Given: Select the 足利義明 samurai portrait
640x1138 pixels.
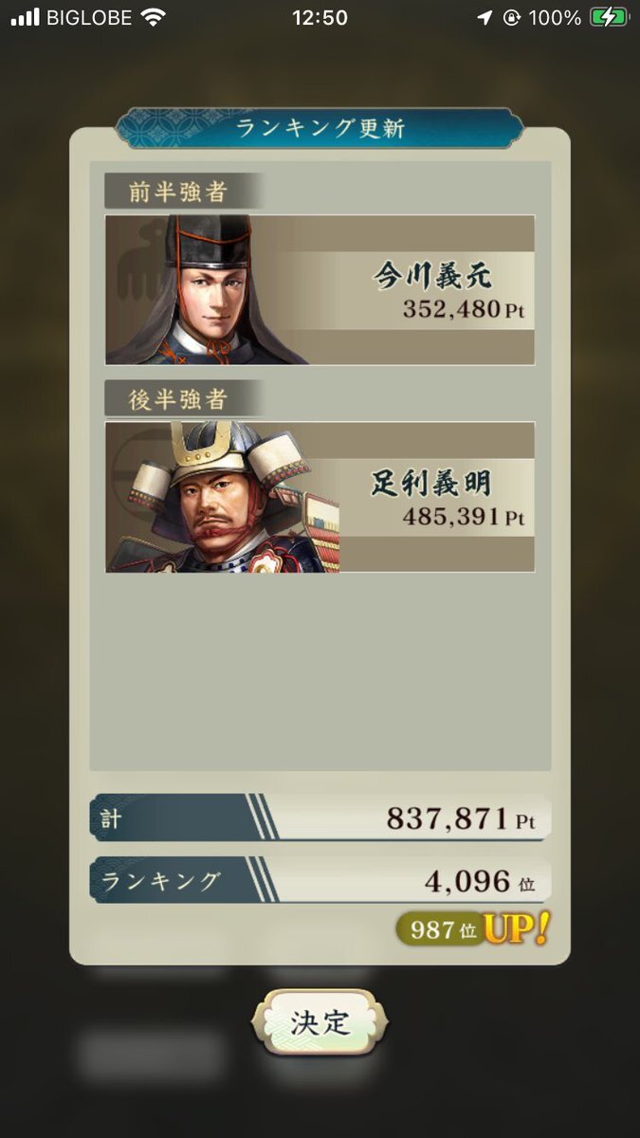Looking at the screenshot, I should (x=223, y=497).
